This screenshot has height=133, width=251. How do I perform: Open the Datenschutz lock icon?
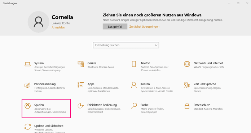187,106
